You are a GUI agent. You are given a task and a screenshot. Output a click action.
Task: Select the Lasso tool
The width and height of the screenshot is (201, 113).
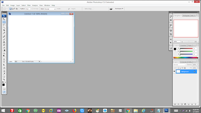[x=4, y=25]
